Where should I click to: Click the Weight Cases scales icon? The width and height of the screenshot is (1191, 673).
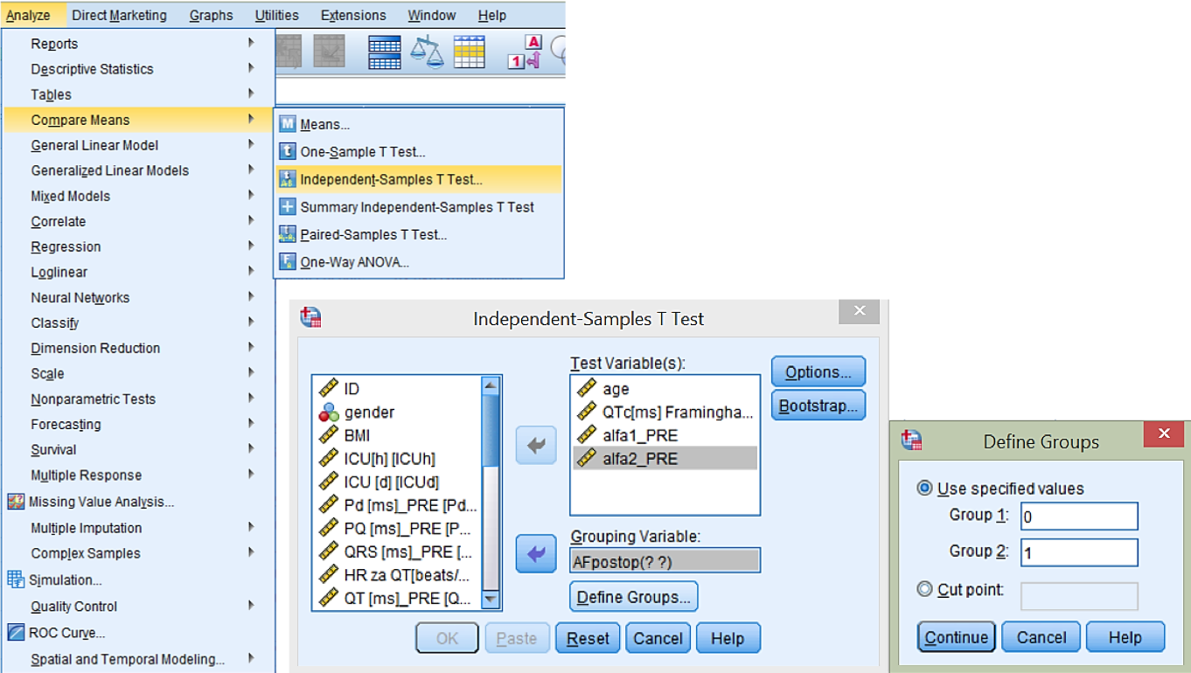(x=428, y=52)
